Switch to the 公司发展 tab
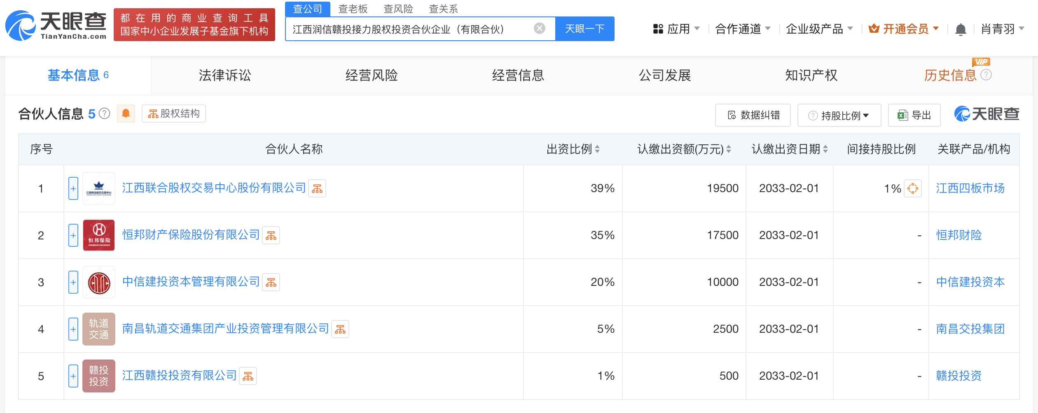This screenshot has height=413, width=1038. (x=665, y=75)
